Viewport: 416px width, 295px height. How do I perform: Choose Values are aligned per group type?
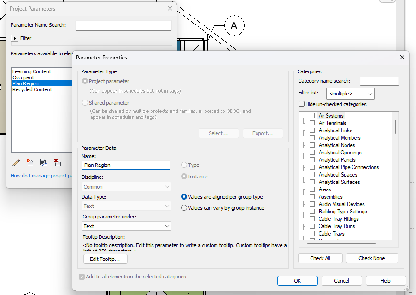click(184, 197)
